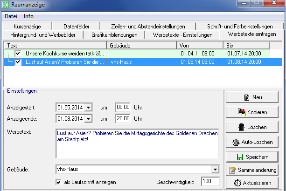Click the bin icon on Auto-Löschen

pyautogui.click(x=236, y=142)
